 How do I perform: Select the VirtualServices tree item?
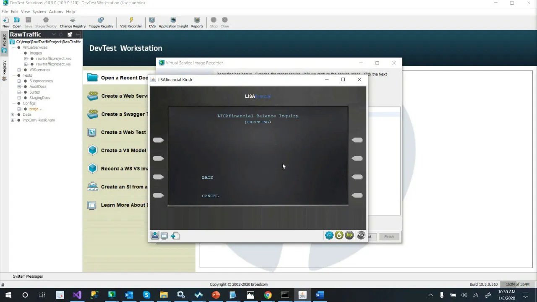coord(35,47)
